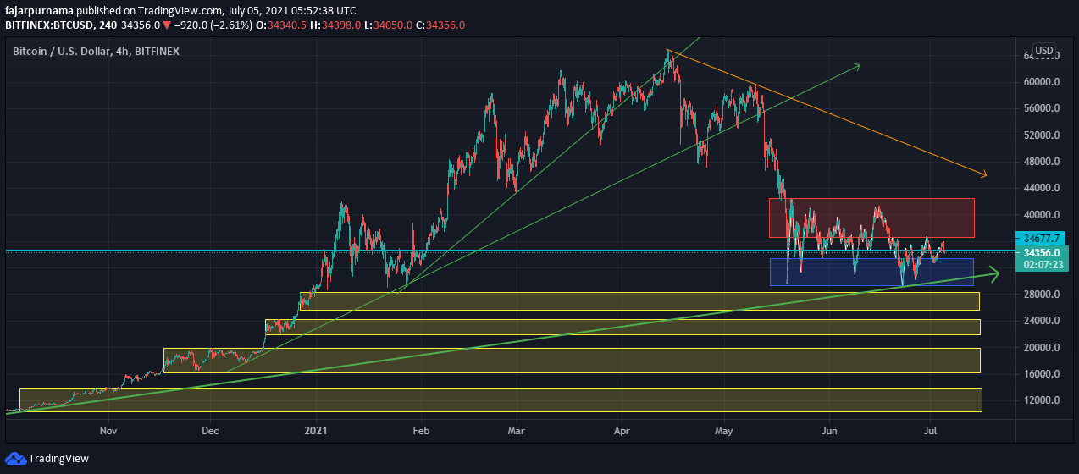
Task: Click the BITFINEX:BTCUSD, 240 symbol text
Action: tap(61, 25)
